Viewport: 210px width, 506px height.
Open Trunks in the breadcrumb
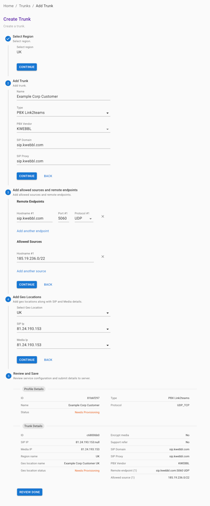(25, 6)
